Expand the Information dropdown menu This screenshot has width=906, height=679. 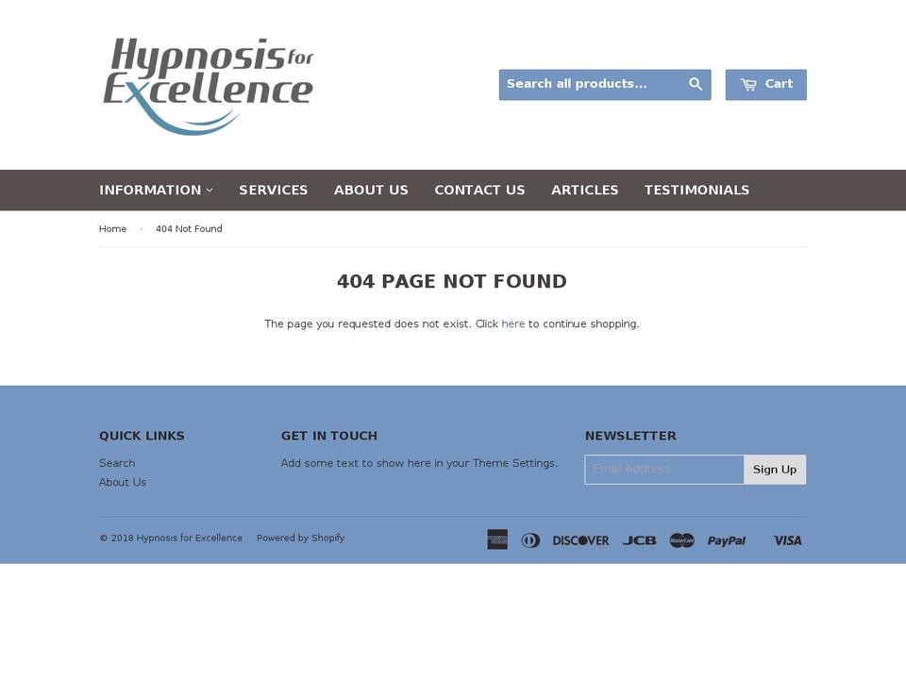pos(156,190)
